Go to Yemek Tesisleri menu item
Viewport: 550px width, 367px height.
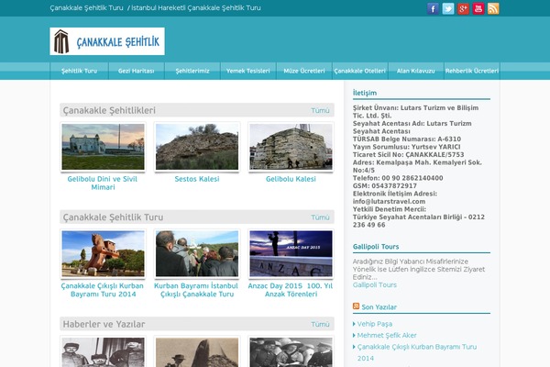point(248,71)
